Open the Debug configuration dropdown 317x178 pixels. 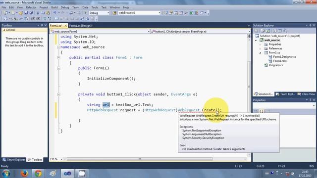pyautogui.click(x=108, y=13)
